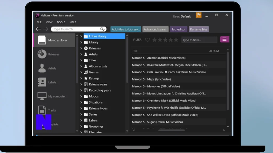Click the search magnifier icon
The width and height of the screenshot is (273, 153).
pos(102,29)
